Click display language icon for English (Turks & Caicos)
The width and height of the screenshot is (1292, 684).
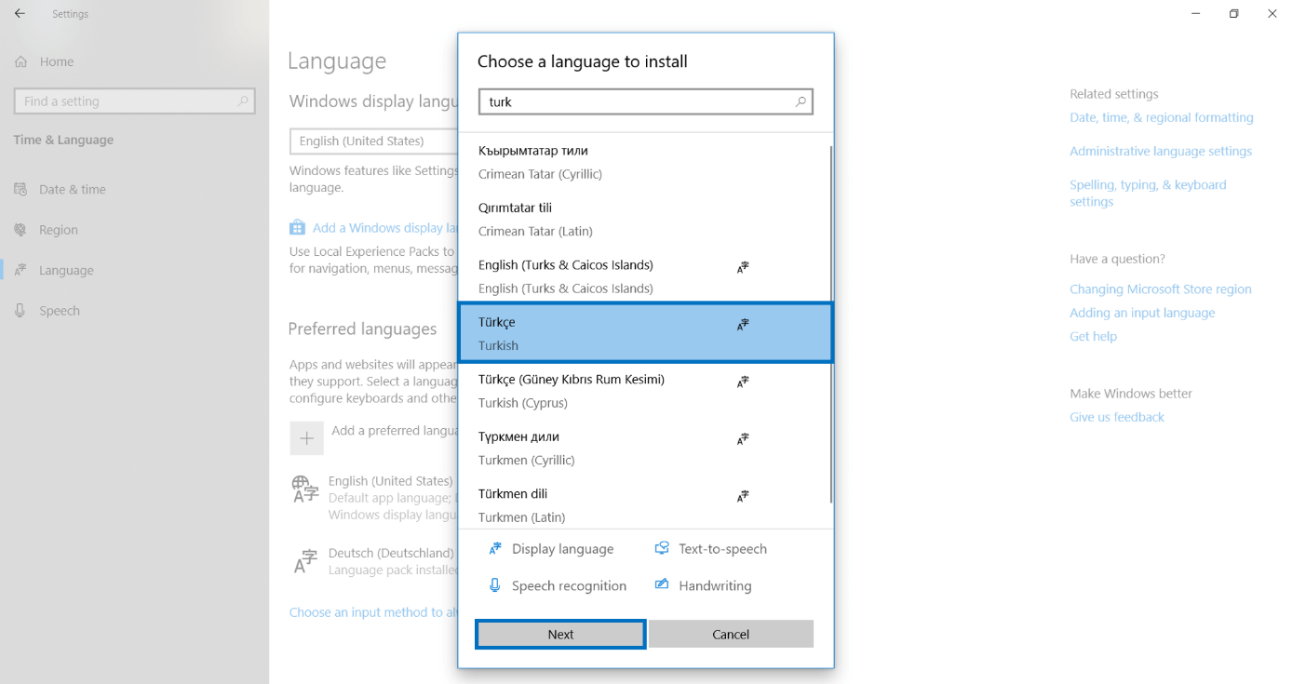[x=743, y=267]
